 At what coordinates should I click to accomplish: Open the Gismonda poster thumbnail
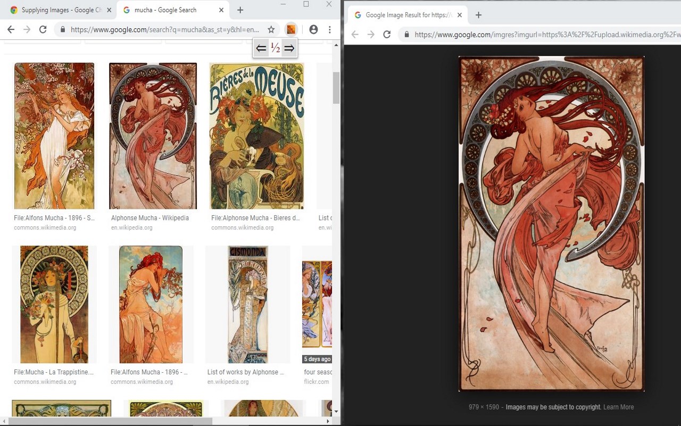pos(248,305)
